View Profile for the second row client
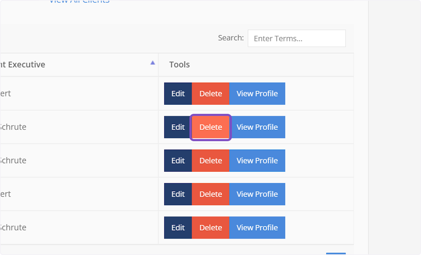 pos(257,127)
